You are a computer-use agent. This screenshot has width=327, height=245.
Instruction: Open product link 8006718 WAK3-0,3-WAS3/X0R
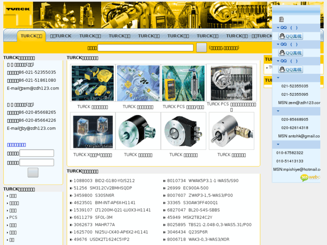[x=198, y=239]
